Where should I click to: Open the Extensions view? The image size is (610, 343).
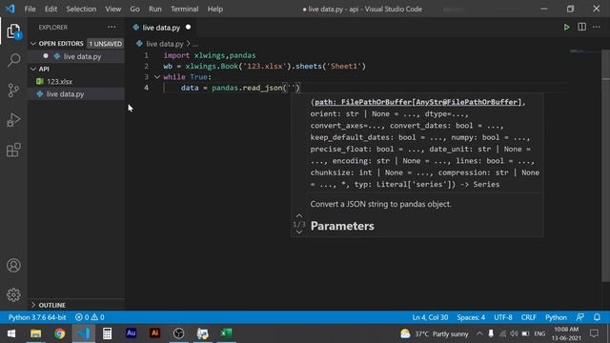tap(13, 150)
